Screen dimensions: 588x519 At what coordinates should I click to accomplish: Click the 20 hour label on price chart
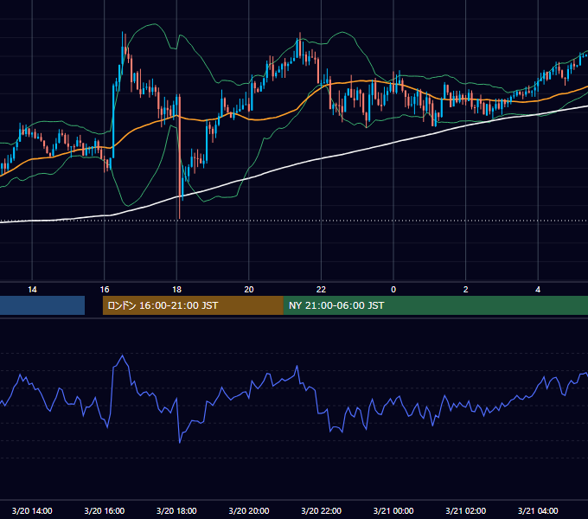coord(249,290)
